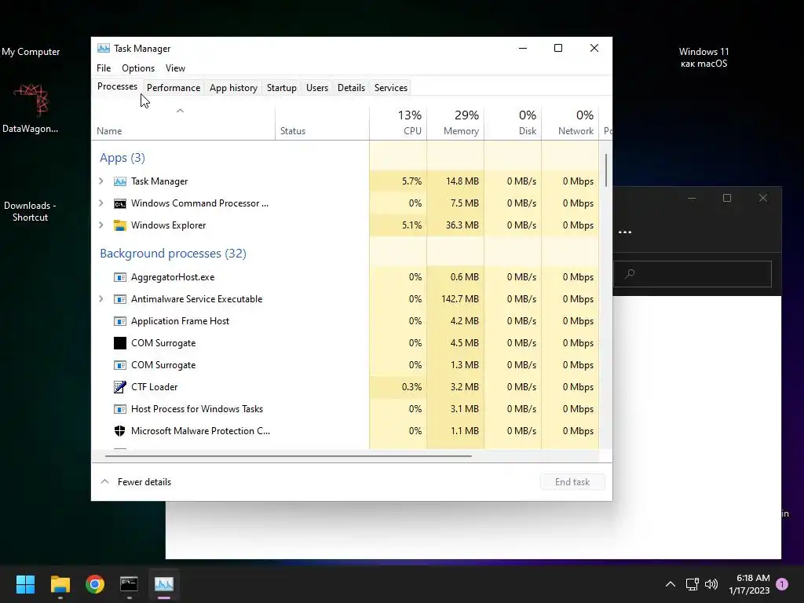Click the CTF Loader pen icon
The width and height of the screenshot is (804, 603).
[120, 387]
